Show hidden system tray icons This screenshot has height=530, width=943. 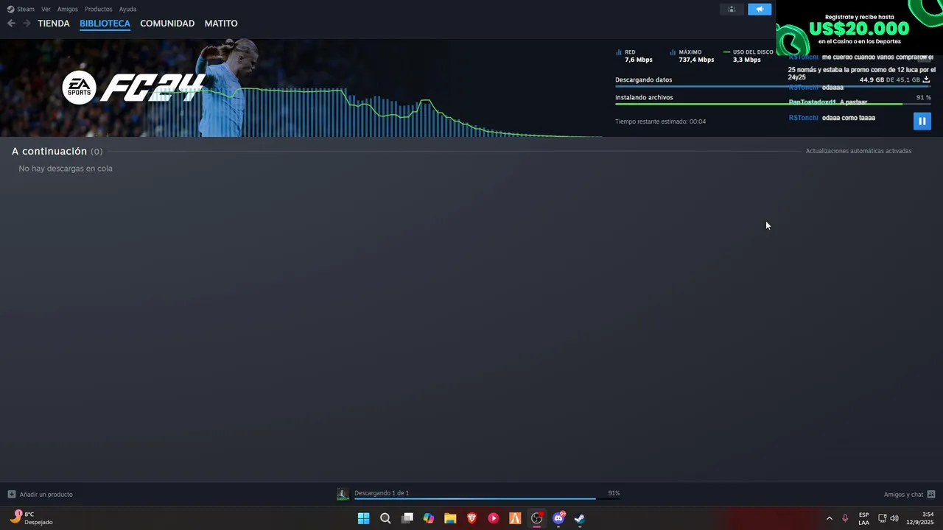829,518
